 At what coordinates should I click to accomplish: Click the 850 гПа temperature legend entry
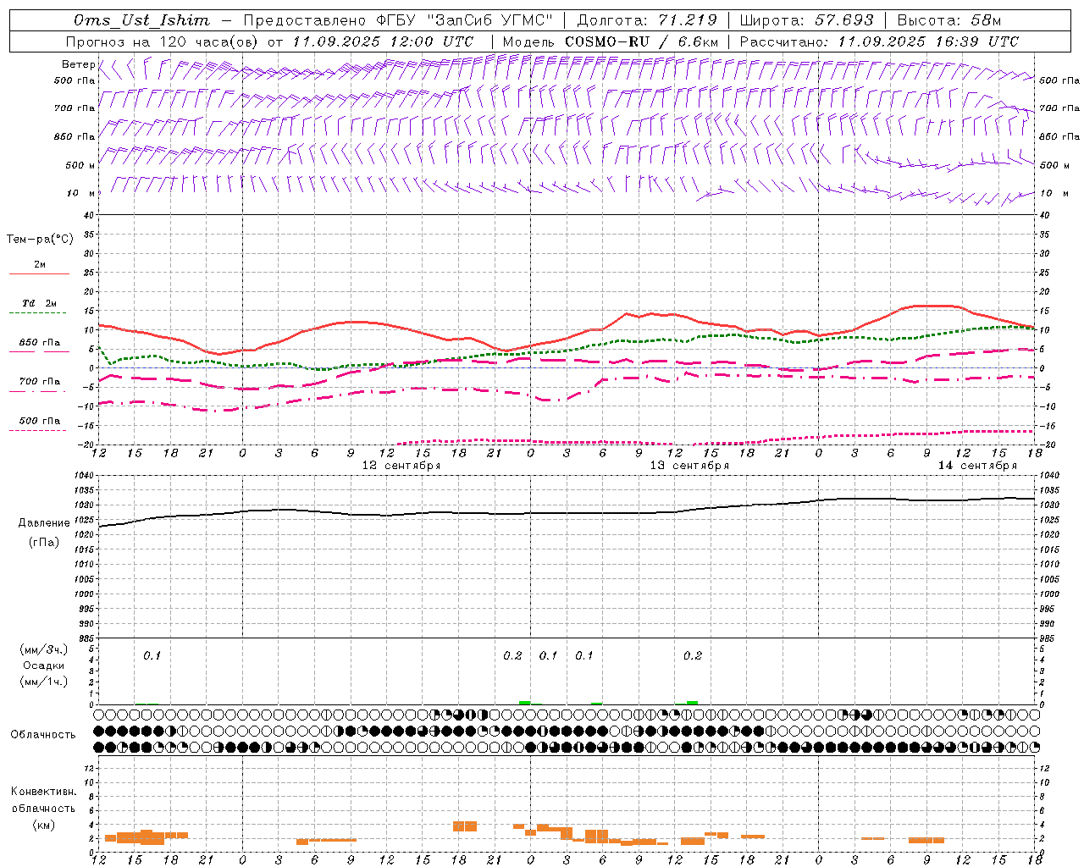point(40,343)
